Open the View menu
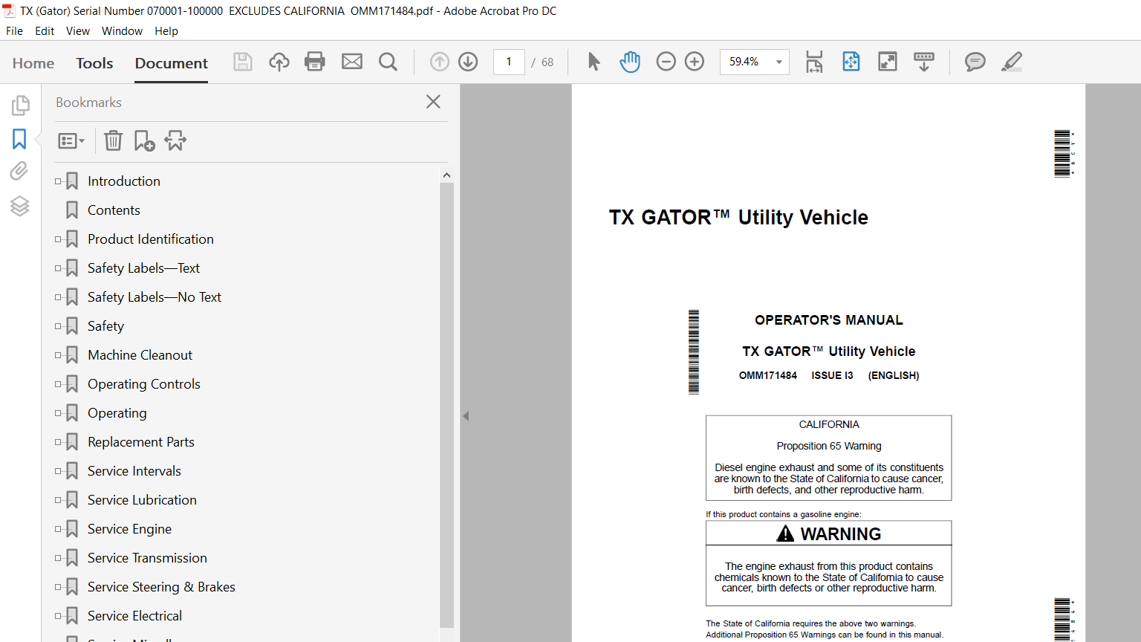The height and width of the screenshot is (642, 1141). coord(78,31)
